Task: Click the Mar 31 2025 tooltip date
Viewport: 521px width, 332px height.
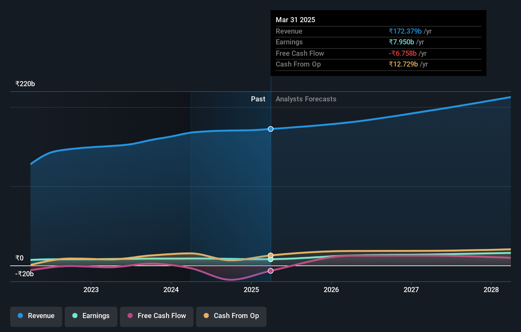Action: click(x=295, y=20)
